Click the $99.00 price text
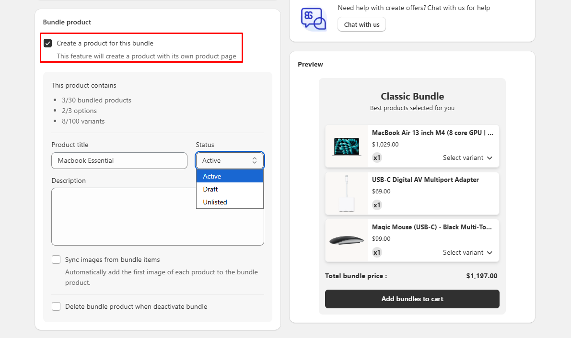Screen dimensions: 571x338 381,239
